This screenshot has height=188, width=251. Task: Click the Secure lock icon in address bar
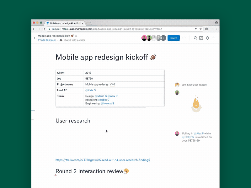point(50,29)
